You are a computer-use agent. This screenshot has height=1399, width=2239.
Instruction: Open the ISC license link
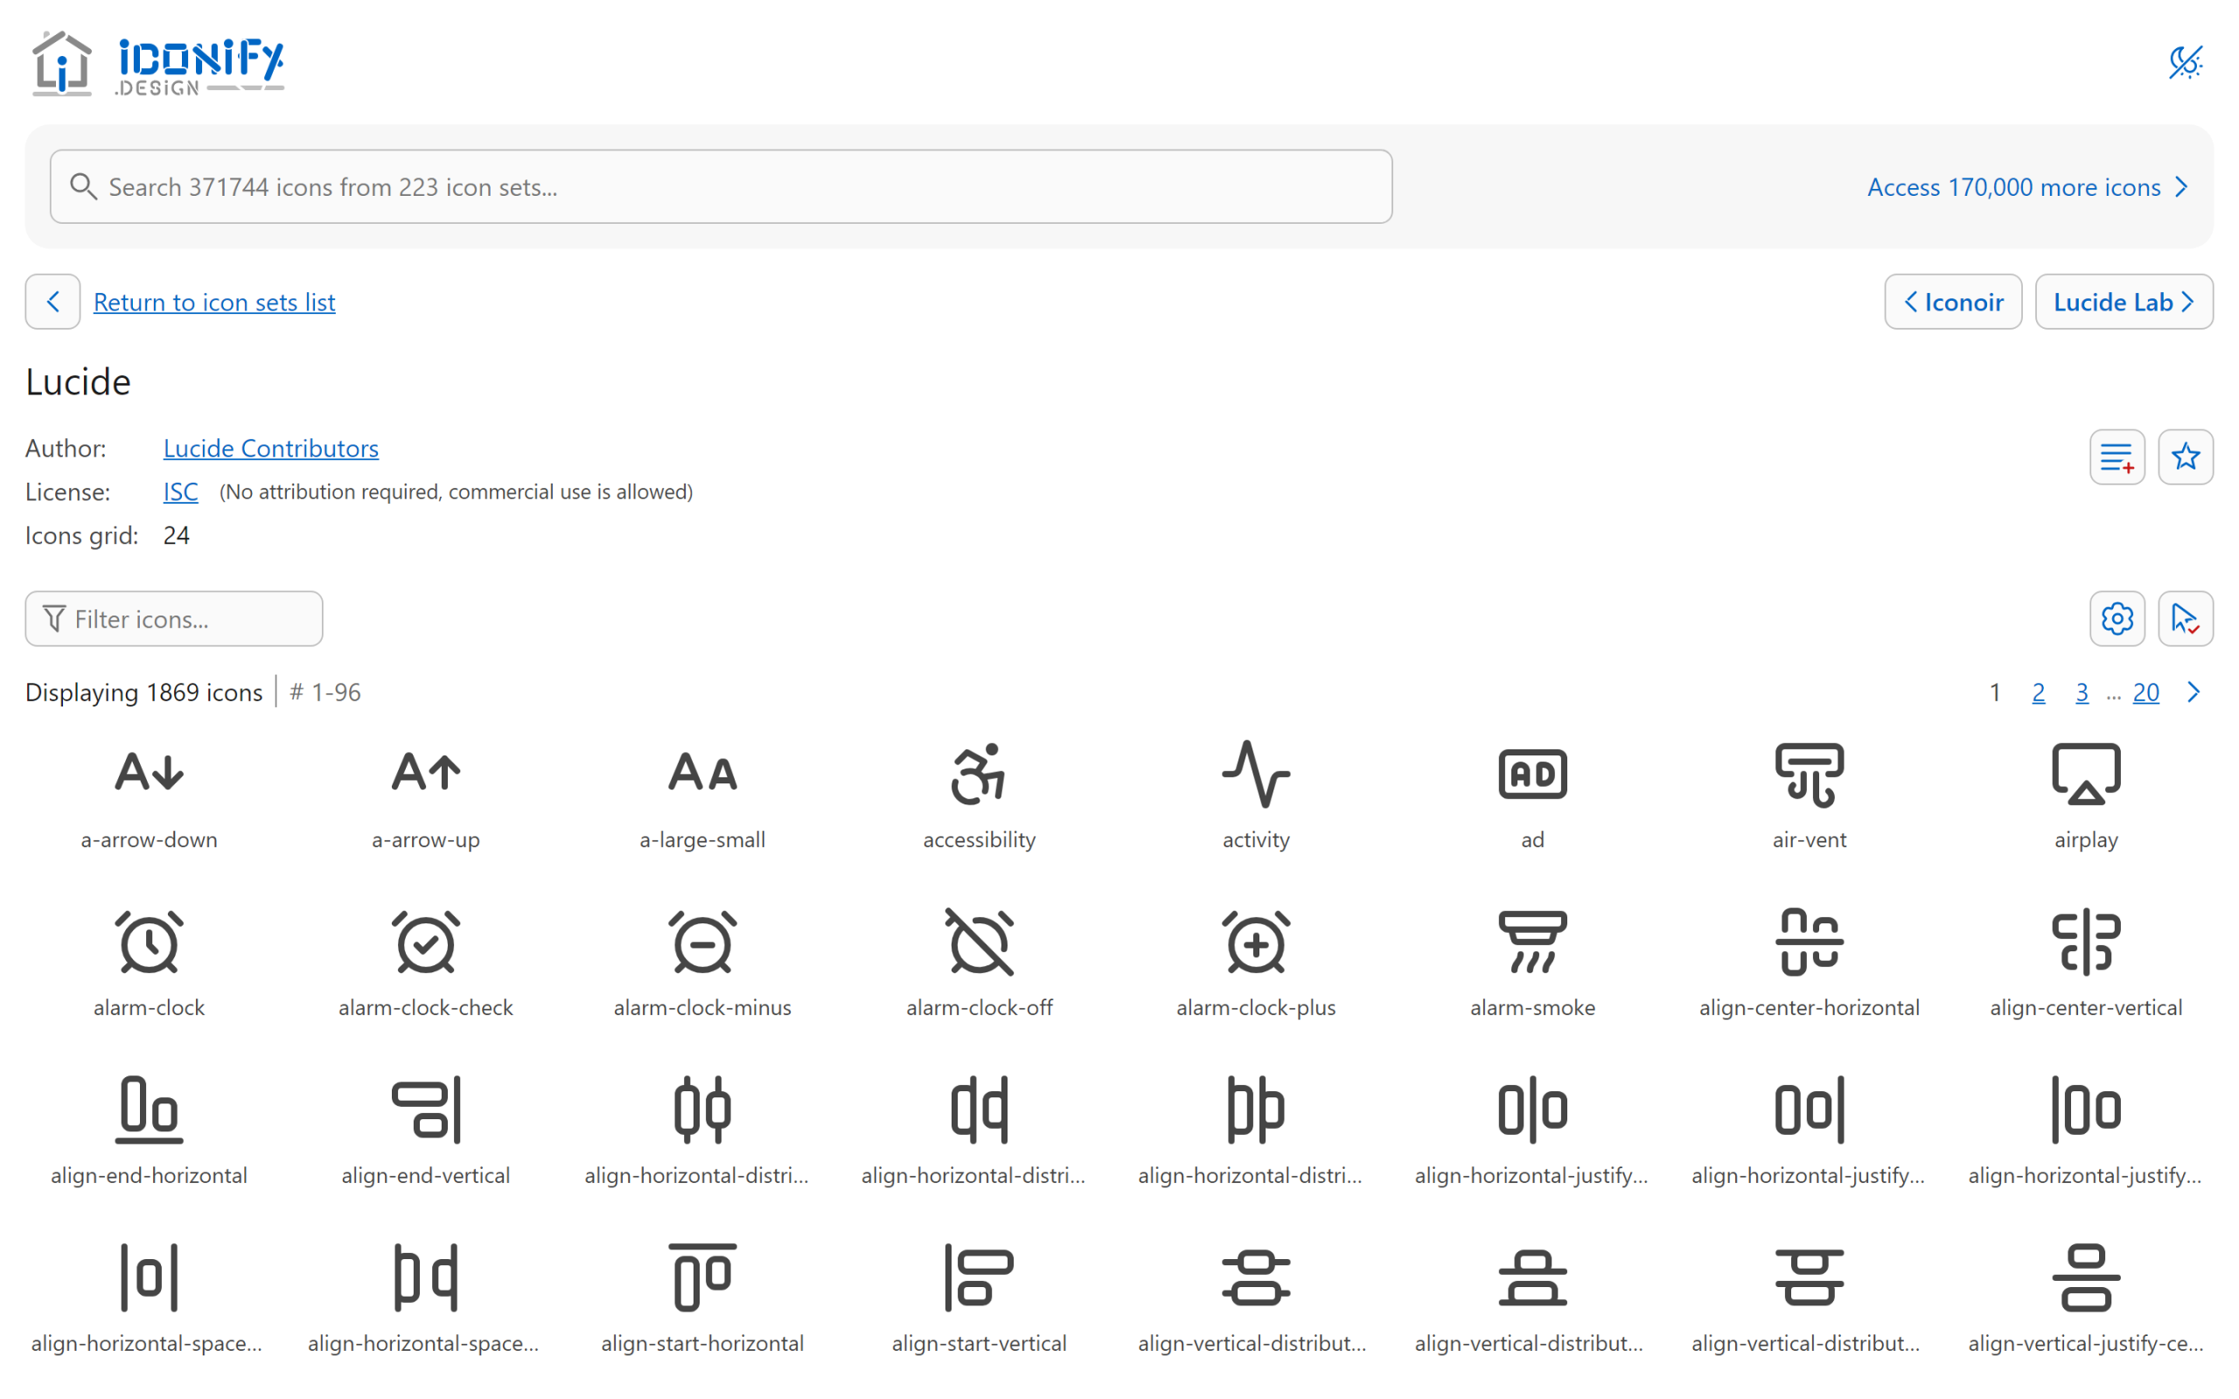[x=180, y=491]
